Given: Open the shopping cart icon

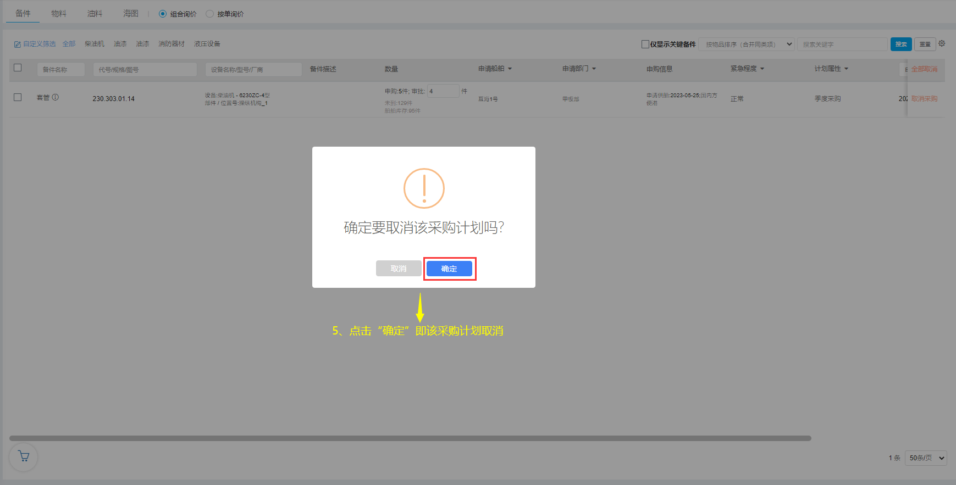Looking at the screenshot, I should point(24,456).
